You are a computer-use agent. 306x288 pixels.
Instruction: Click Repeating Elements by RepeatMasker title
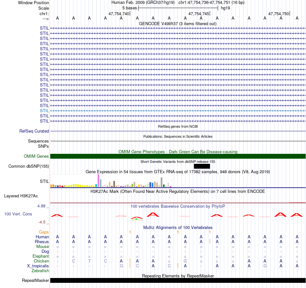[x=178, y=276]
